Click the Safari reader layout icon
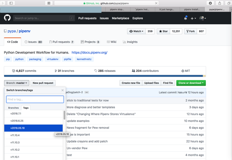Image resolution: width=232 pixels, height=160 pixels. [x=49, y=3]
